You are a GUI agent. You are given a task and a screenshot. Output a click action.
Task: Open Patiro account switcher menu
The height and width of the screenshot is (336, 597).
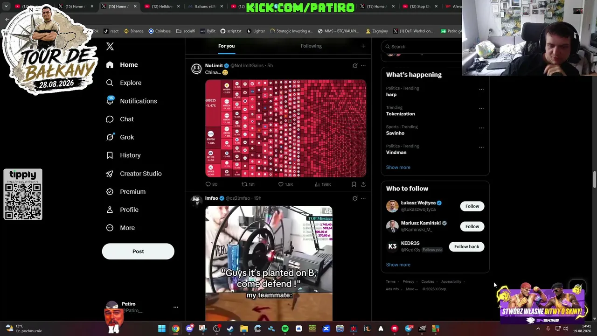click(176, 307)
